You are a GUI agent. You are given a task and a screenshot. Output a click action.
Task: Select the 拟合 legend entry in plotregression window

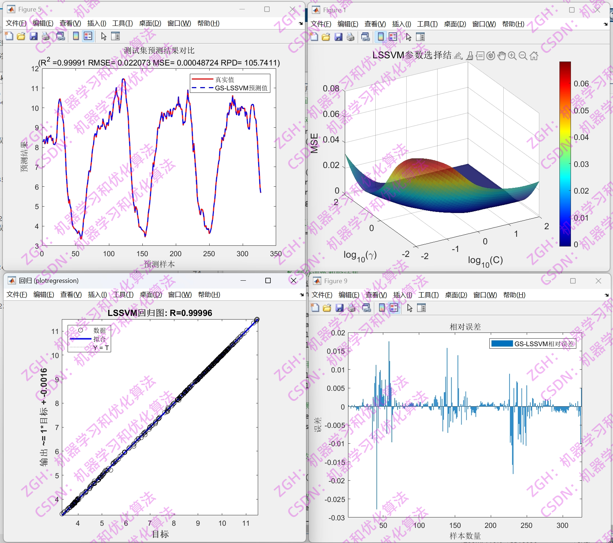pos(88,339)
